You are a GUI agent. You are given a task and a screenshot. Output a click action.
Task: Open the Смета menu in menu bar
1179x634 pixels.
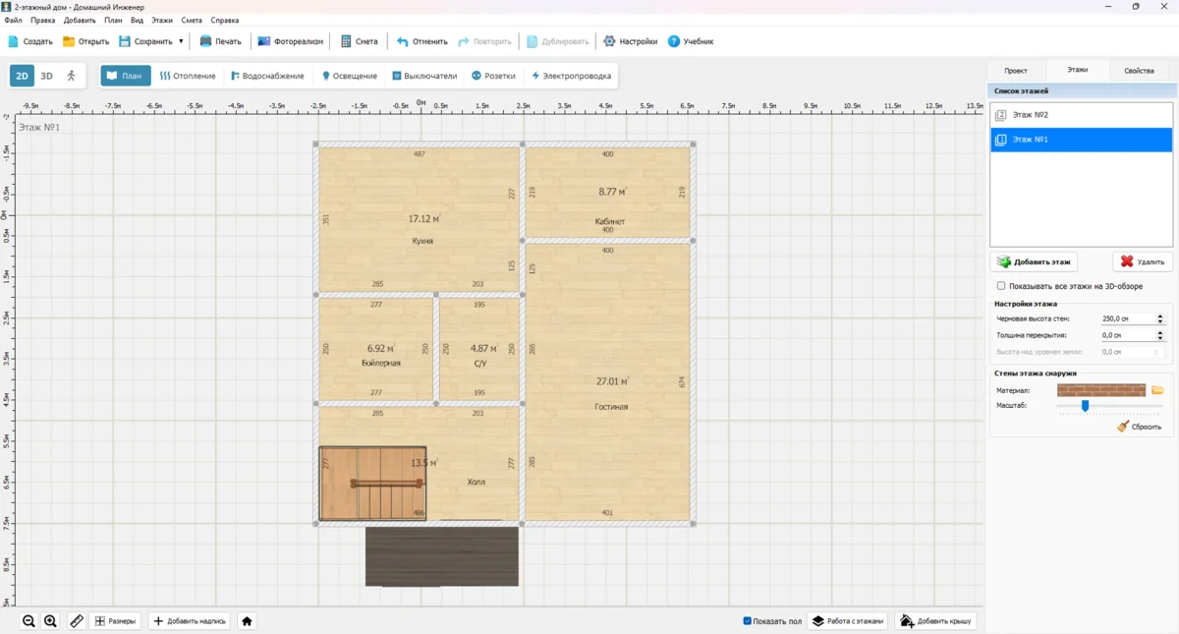191,20
